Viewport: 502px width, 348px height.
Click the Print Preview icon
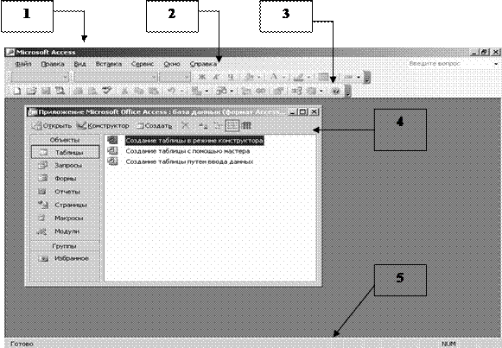pos(92,92)
